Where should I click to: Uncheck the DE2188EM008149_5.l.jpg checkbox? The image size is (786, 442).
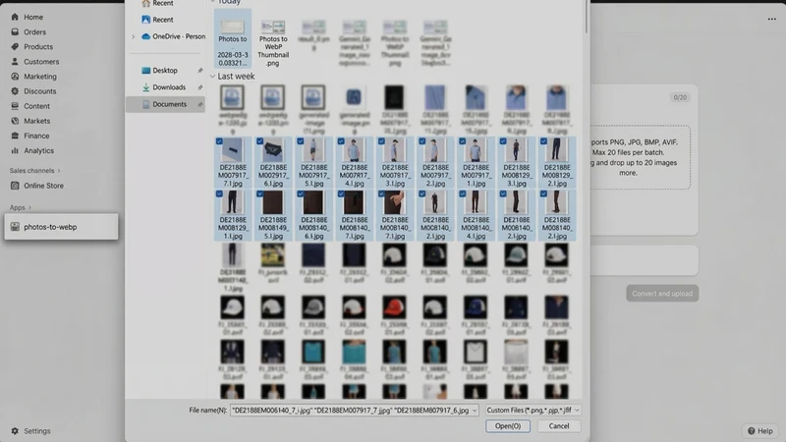click(259, 193)
